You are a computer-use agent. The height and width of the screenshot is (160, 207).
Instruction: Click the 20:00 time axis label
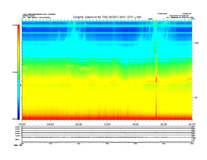click(x=164, y=124)
